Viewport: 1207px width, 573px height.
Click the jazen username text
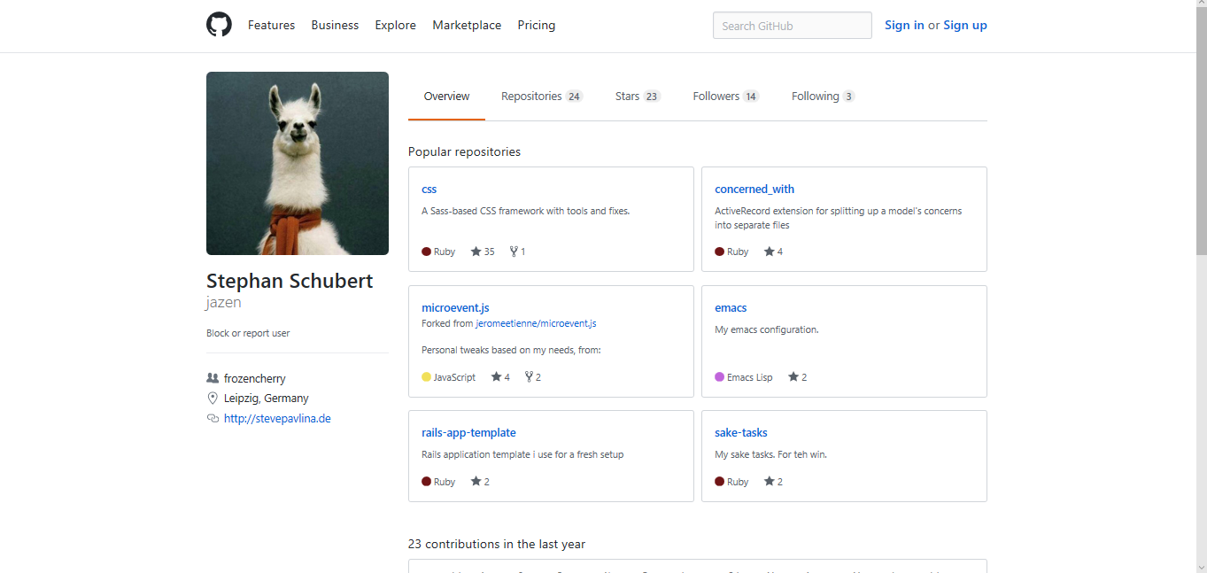tap(224, 303)
